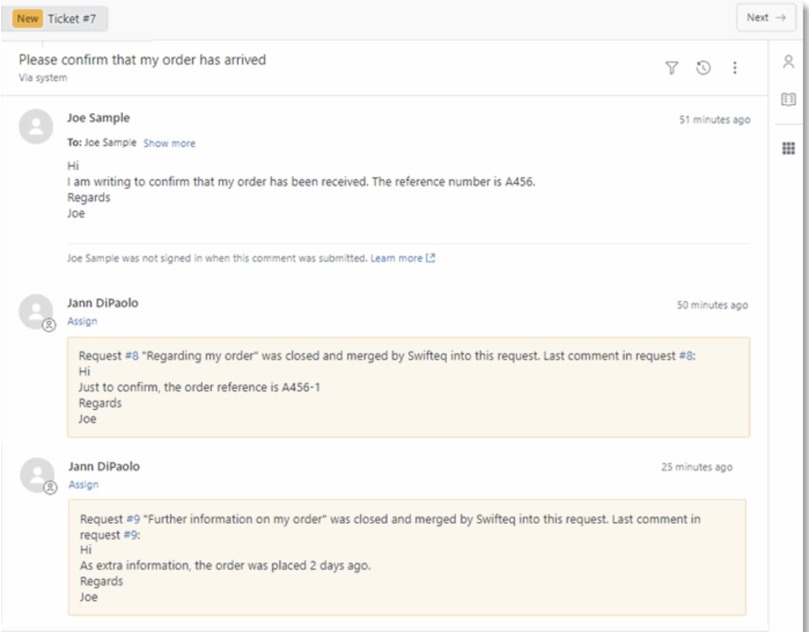Open the three-dot ticket options menu

point(734,68)
